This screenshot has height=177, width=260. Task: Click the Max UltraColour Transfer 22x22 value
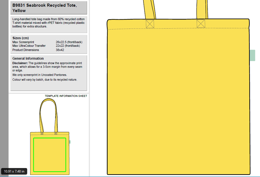click(68, 46)
